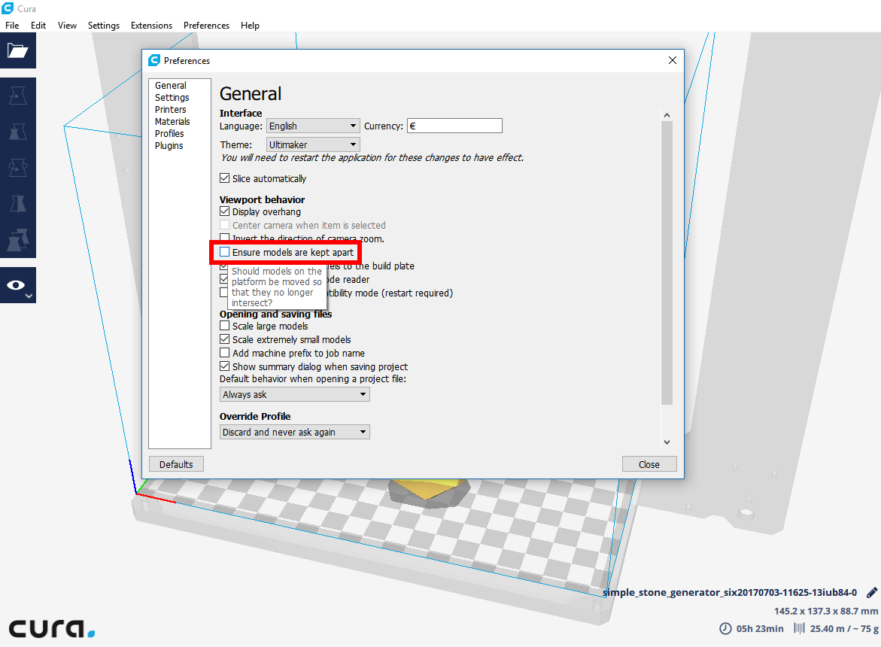Viewport: 881px width, 647px height.
Task: Toggle Slice automatically checkbox
Action: (225, 178)
